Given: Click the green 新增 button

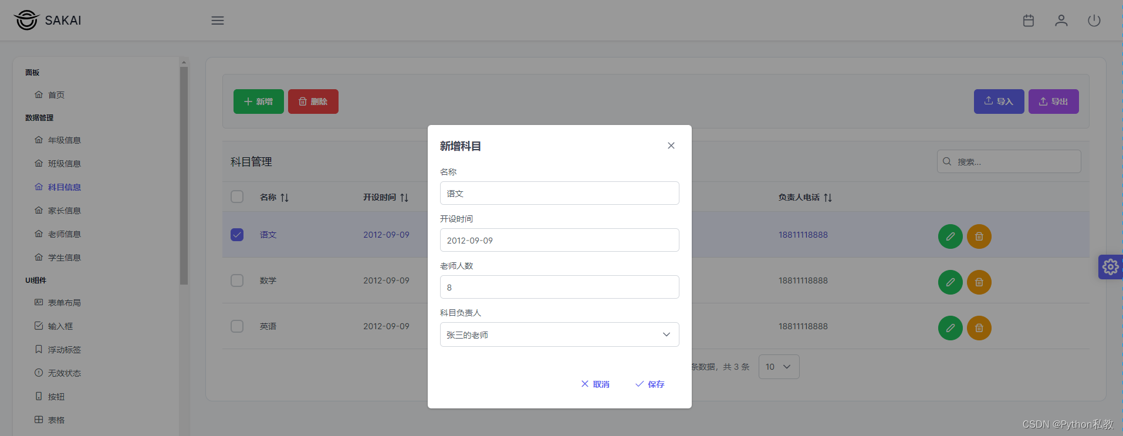Looking at the screenshot, I should click(x=259, y=102).
